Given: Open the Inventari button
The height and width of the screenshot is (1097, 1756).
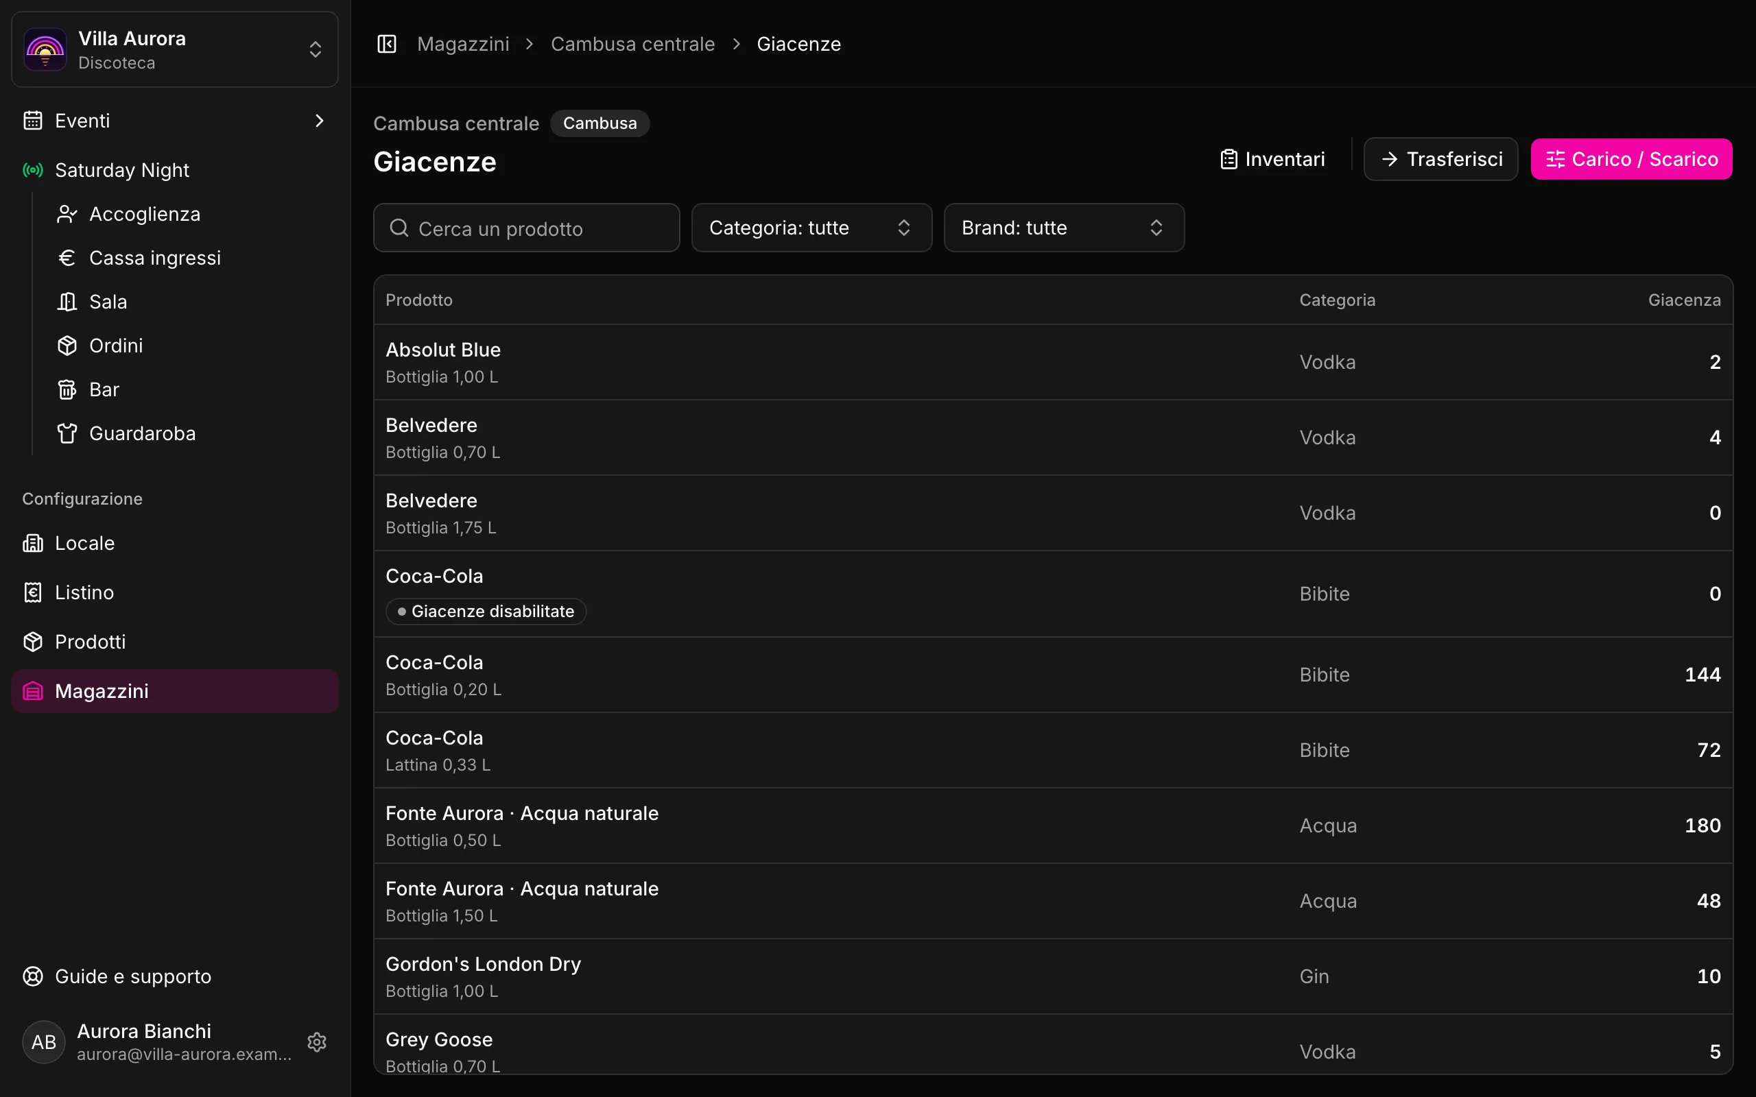Looking at the screenshot, I should point(1272,159).
